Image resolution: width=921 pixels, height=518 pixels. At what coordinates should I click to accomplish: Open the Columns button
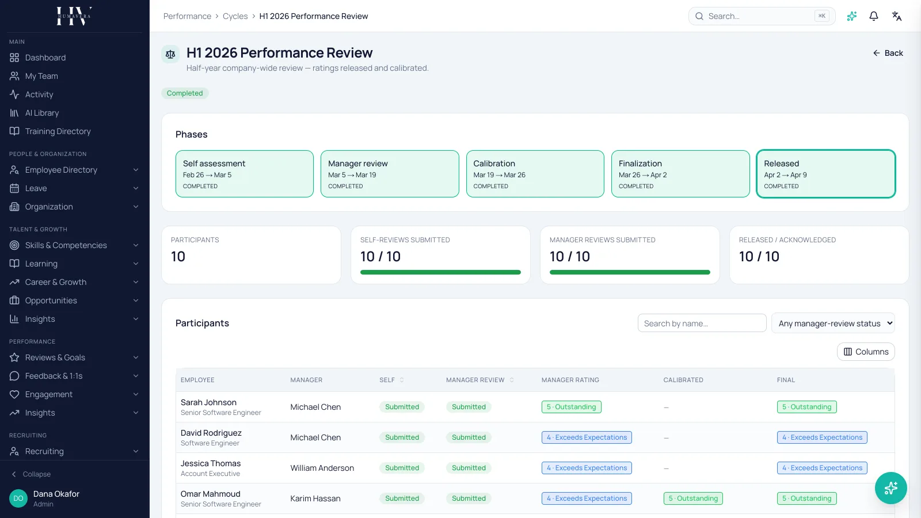[866, 352]
